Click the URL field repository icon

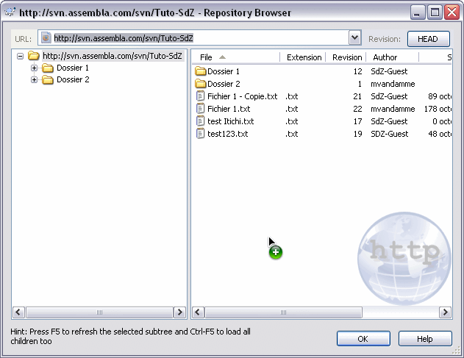[x=46, y=38]
